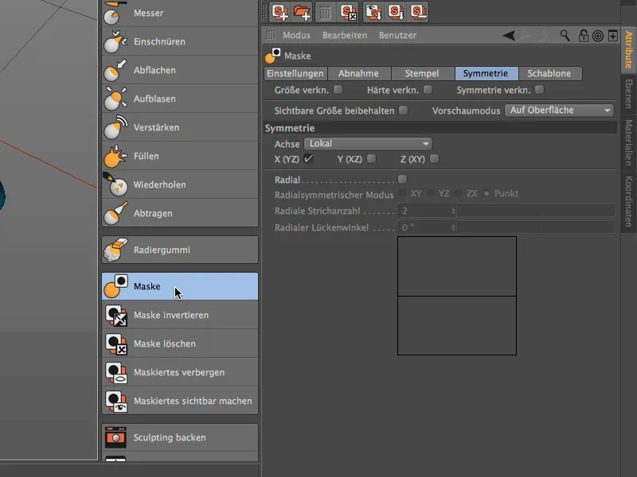Enable Härte verkn. checkbox

tap(428, 90)
